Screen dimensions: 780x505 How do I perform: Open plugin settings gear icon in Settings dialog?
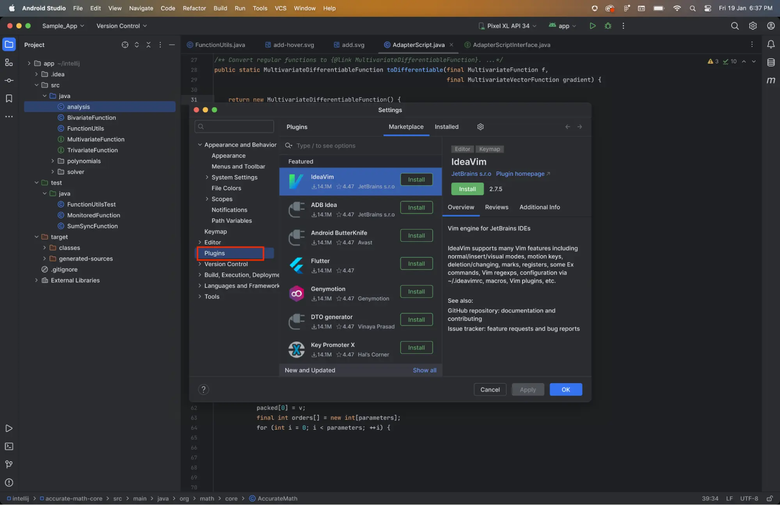pos(480,127)
